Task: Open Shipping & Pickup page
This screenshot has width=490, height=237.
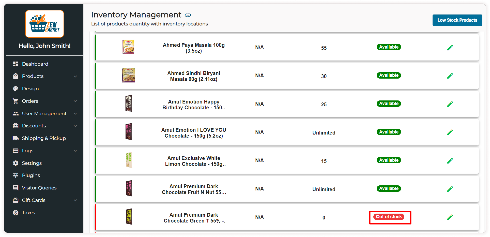Action: coord(44,138)
